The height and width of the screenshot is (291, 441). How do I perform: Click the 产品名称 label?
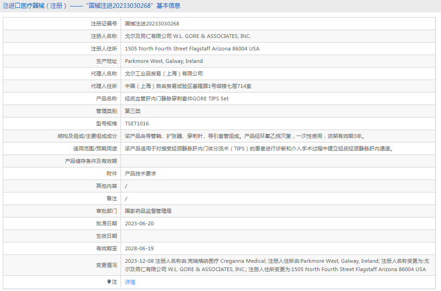coord(106,99)
